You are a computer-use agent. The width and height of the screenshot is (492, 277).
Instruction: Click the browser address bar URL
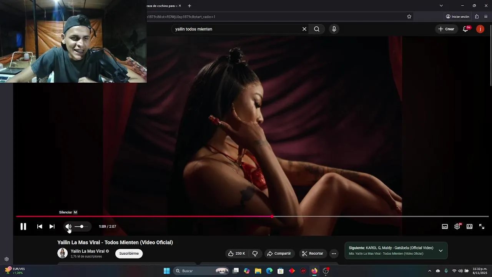click(181, 17)
